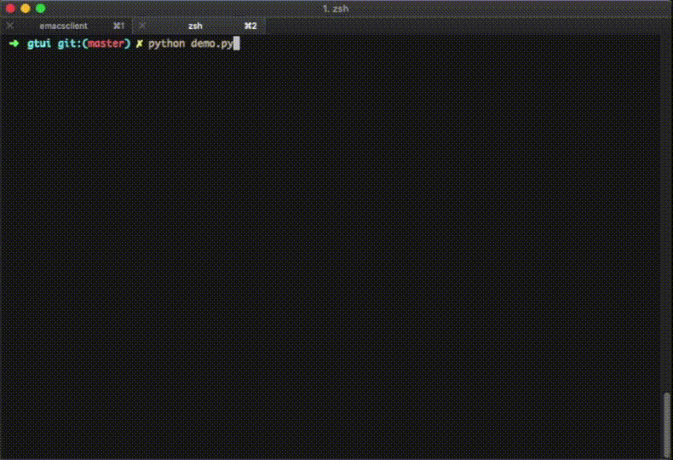Click the red close window button

(x=10, y=9)
